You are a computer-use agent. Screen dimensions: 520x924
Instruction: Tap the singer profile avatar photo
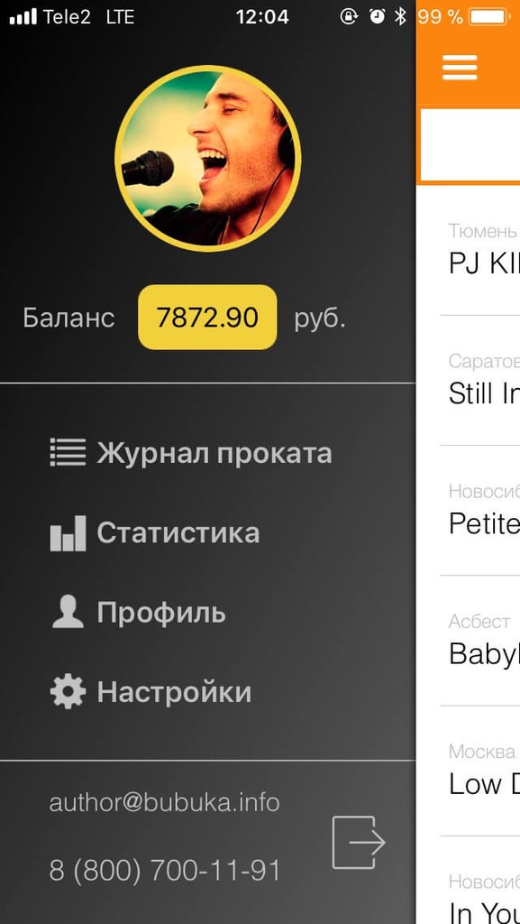tap(208, 159)
